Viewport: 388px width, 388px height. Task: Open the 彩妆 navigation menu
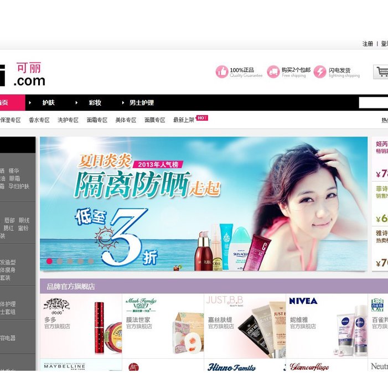pos(95,102)
